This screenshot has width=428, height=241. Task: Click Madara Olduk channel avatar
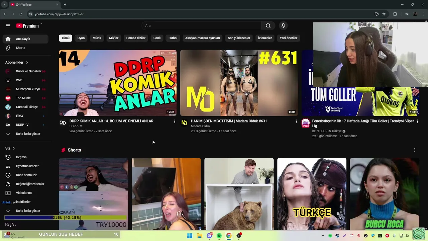184,123
